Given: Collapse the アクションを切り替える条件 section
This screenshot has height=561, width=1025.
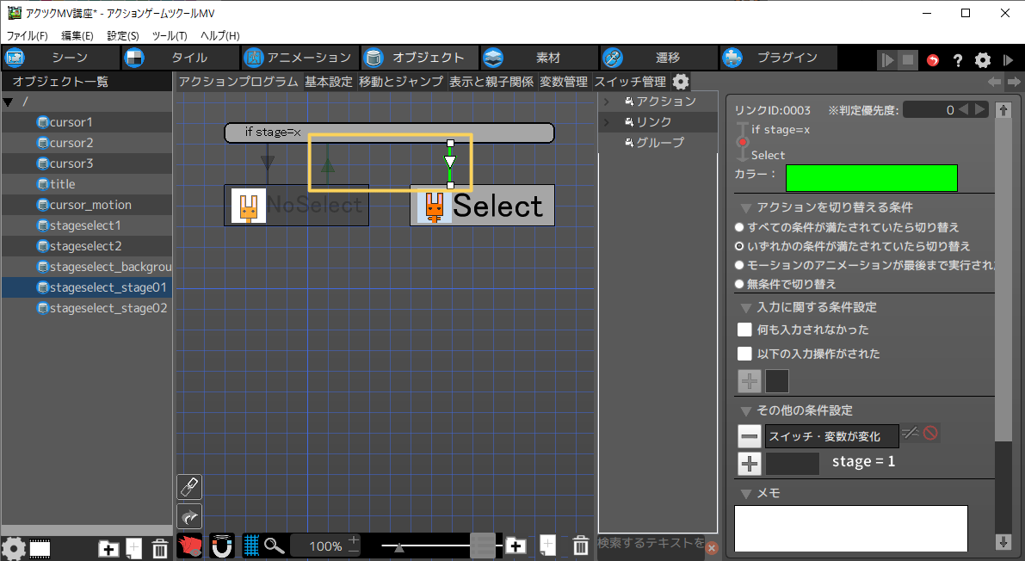Looking at the screenshot, I should pos(745,207).
